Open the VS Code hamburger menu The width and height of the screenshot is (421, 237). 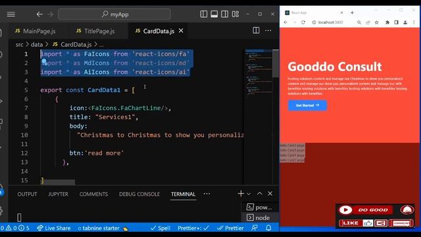[x=11, y=14]
